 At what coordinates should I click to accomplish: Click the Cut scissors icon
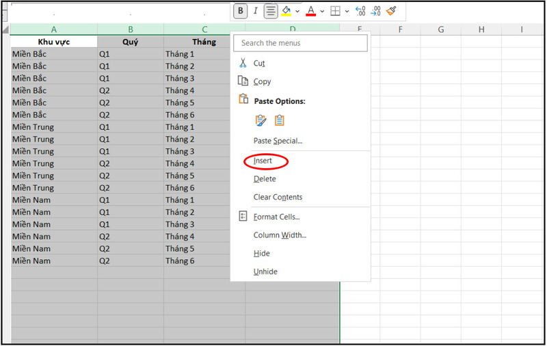click(242, 63)
